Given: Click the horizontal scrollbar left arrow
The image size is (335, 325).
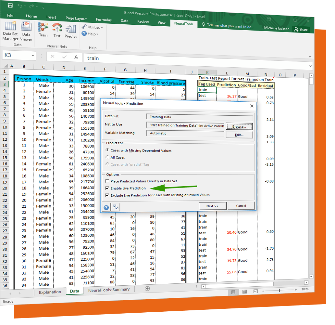Looking at the screenshot, I should (204, 286).
